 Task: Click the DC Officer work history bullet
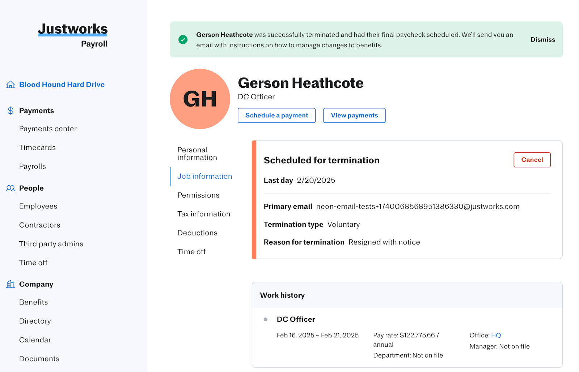266,319
